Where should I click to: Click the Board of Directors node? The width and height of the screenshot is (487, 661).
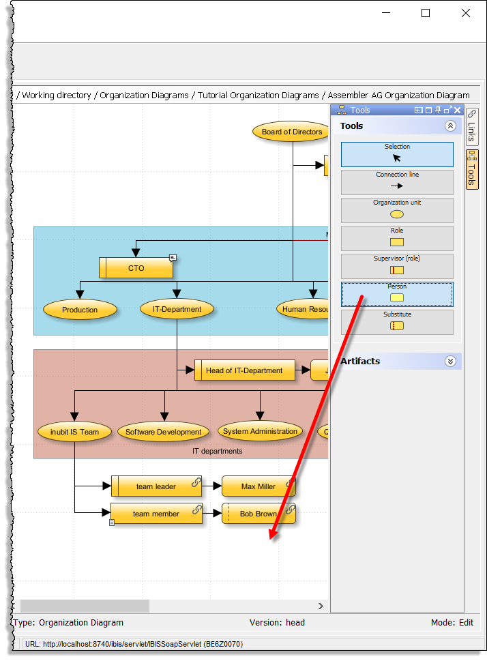(x=292, y=132)
